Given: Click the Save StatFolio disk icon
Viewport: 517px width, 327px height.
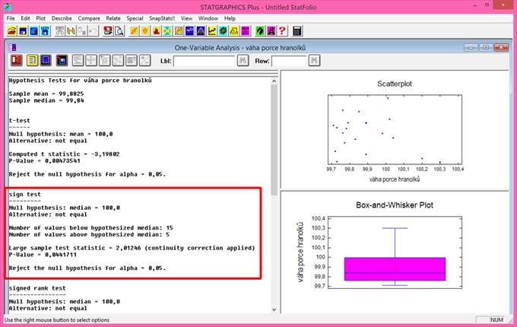Looking at the screenshot, I should [x=23, y=31].
